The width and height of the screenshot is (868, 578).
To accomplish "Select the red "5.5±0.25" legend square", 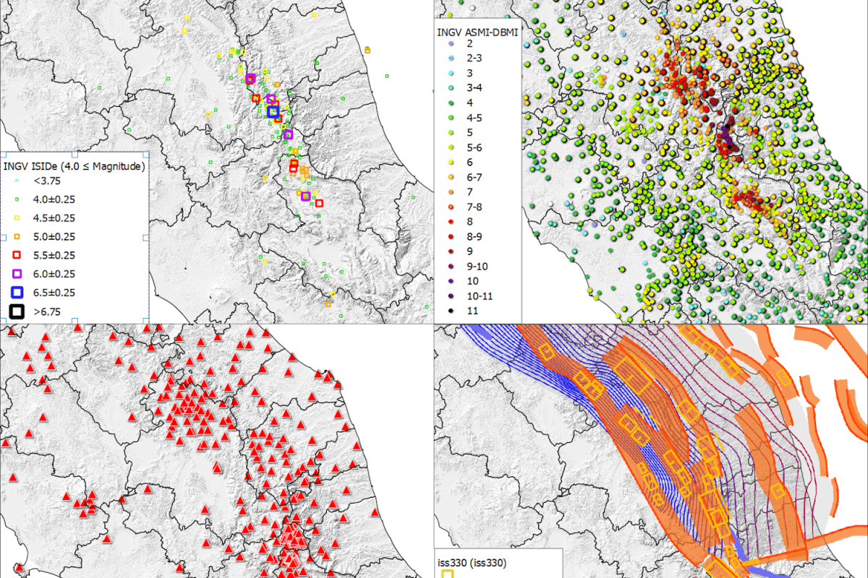I will point(16,256).
